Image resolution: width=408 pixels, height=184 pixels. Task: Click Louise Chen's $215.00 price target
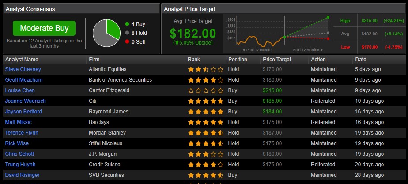272,90
